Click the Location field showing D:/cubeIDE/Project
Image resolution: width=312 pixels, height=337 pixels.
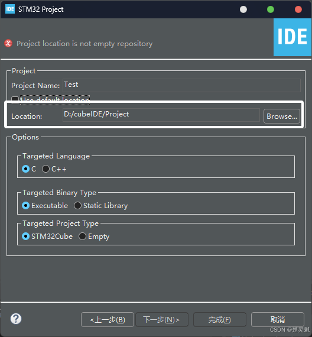coord(161,115)
